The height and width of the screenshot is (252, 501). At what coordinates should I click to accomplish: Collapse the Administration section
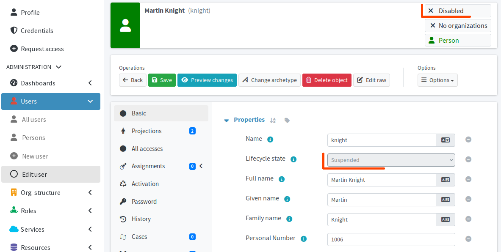(x=58, y=67)
